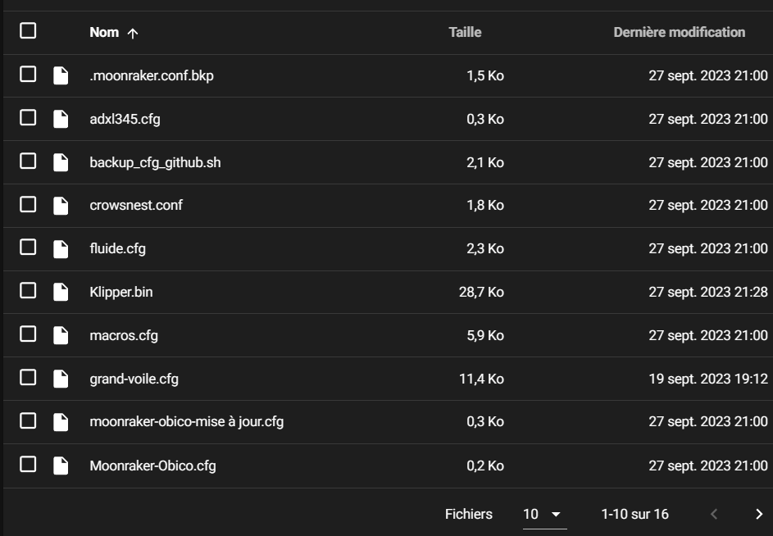Sort by the Nom column header
Screen dimensions: 773x536
pyautogui.click(x=104, y=33)
